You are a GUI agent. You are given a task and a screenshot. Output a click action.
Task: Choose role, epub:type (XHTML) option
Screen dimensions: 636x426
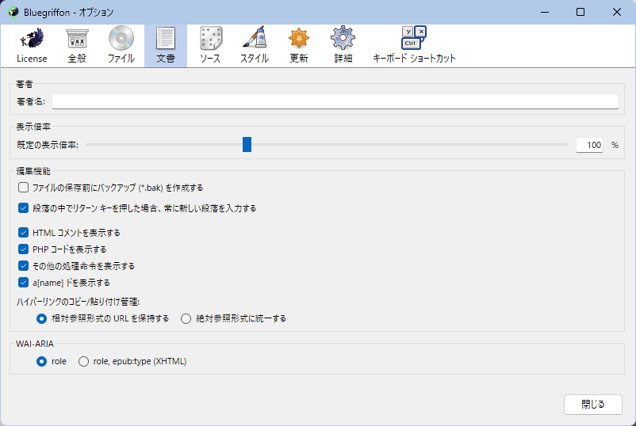pos(83,361)
